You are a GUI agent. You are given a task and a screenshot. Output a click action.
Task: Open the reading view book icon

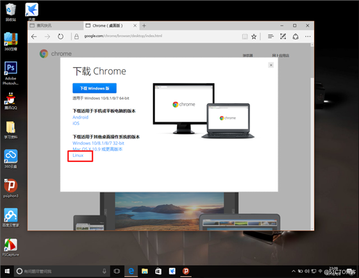pos(245,37)
